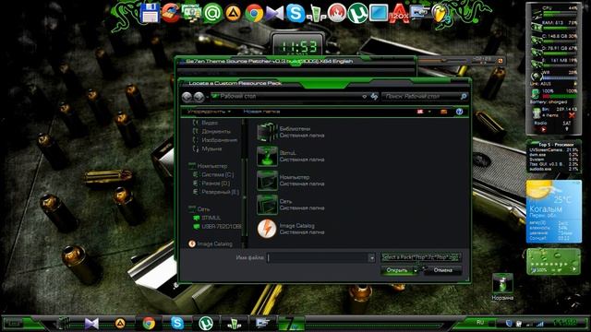Open the screen camera icon in top dock
This screenshot has height=332, width=591.
pyautogui.click(x=419, y=12)
